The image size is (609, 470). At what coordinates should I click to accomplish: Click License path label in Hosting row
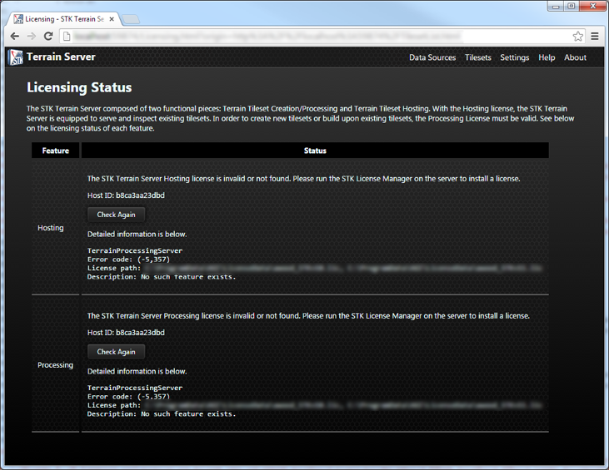click(x=114, y=268)
